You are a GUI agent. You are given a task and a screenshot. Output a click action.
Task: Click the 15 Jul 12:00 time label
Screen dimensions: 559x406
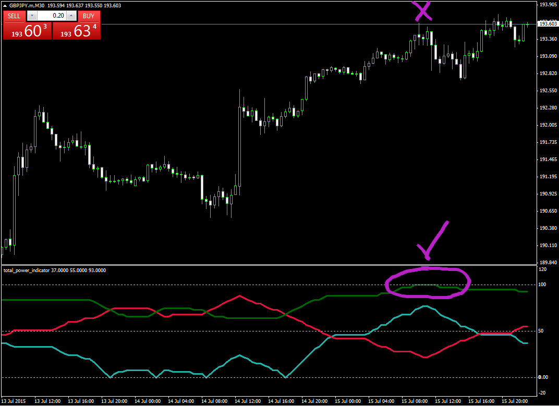[448, 401]
